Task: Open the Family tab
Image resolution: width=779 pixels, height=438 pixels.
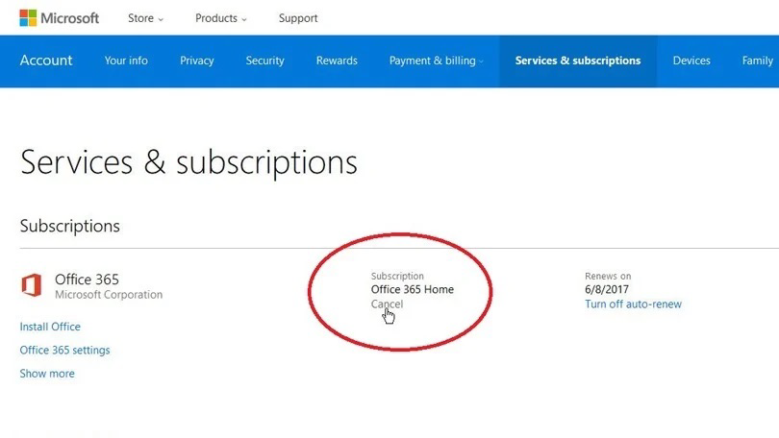Action: click(758, 61)
